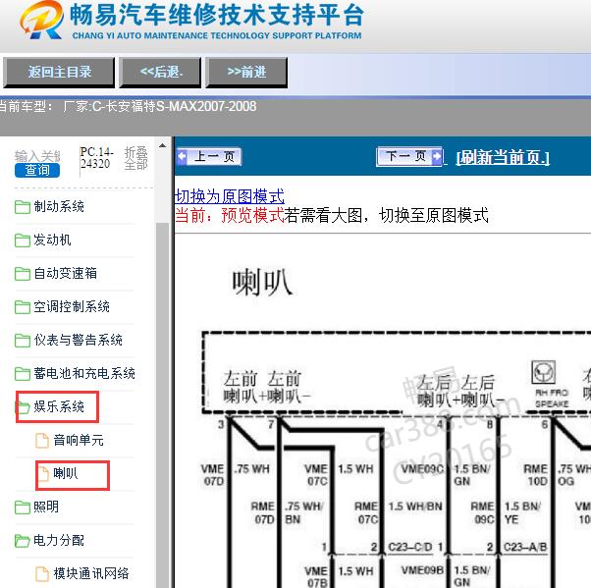Expand the 空调控制系统 tree item
Screen dimensions: 591x588
coord(72,306)
